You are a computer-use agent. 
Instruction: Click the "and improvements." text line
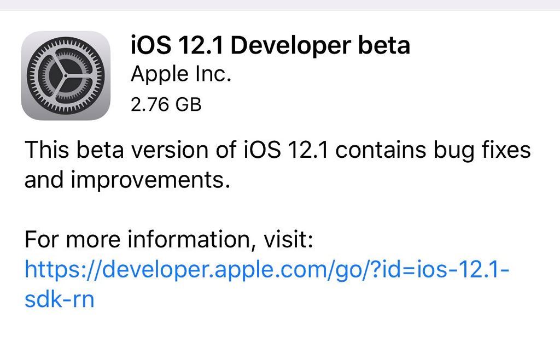127,180
